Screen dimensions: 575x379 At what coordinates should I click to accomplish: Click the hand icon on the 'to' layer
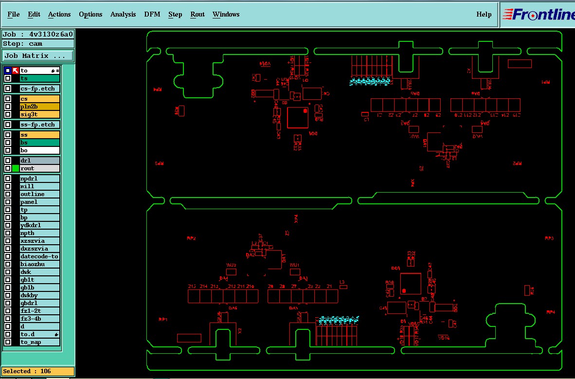pyautogui.click(x=53, y=71)
